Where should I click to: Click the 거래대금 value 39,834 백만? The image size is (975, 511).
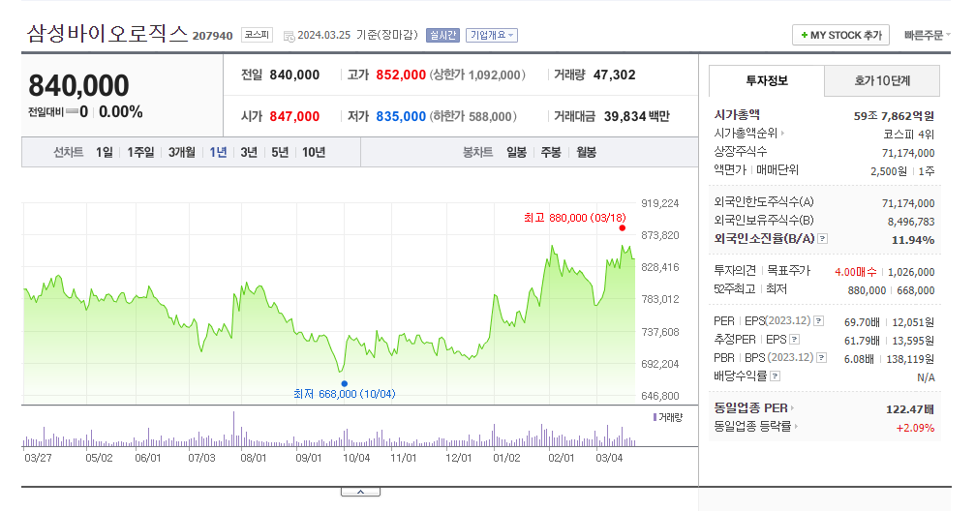tap(637, 117)
